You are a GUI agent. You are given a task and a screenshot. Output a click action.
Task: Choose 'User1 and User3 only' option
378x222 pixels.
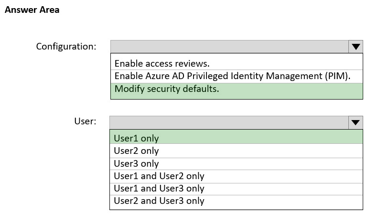[x=236, y=189]
